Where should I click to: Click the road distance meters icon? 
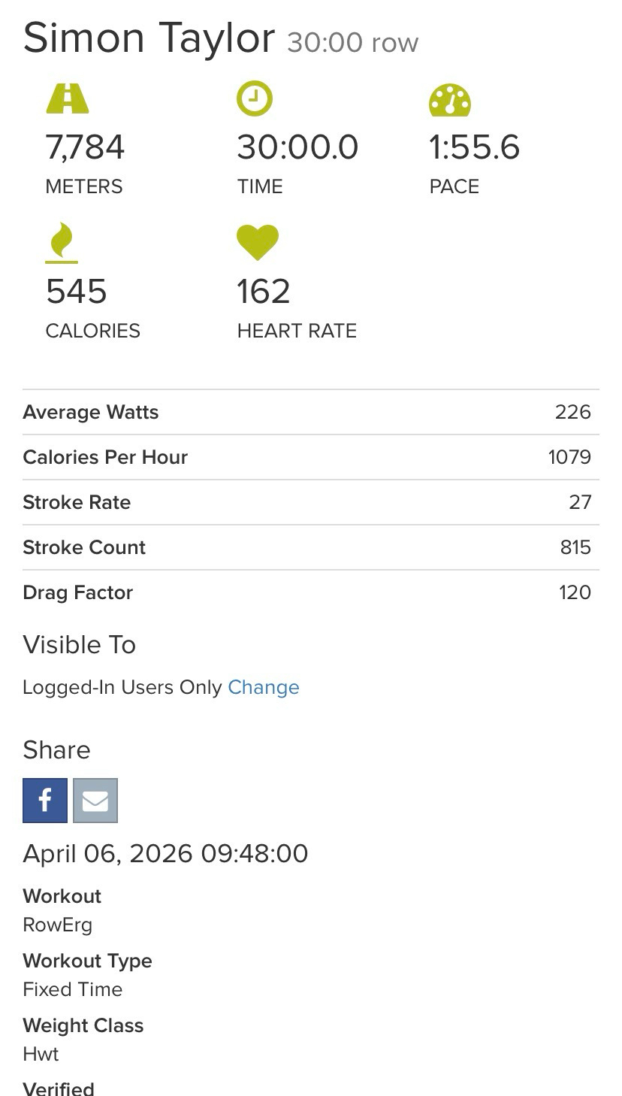(68, 98)
